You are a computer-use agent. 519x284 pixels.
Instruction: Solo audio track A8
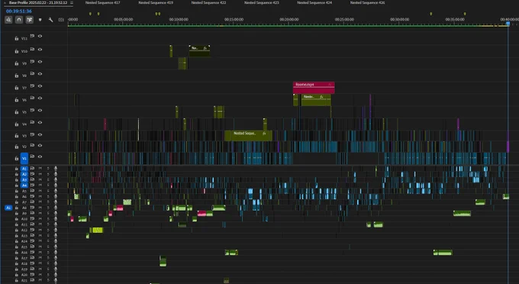point(48,208)
